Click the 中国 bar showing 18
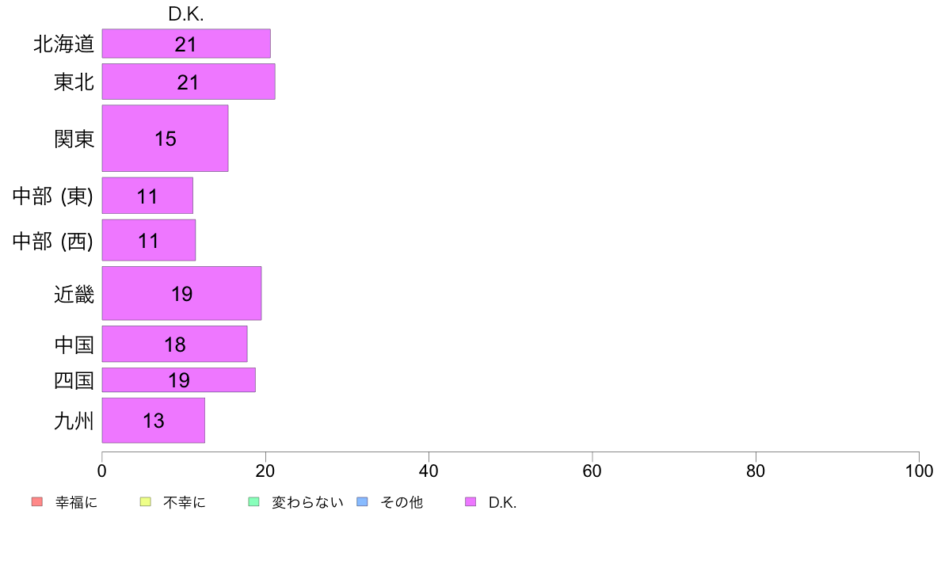This screenshot has width=941, height=583. click(x=174, y=344)
